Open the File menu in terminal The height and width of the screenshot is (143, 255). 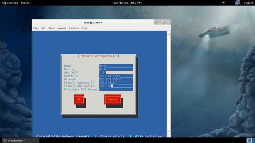35,28
